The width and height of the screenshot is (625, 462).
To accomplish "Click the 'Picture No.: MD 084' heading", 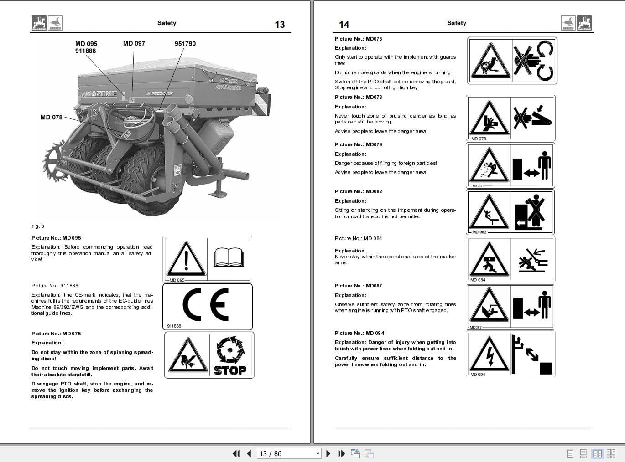I will (x=359, y=238).
